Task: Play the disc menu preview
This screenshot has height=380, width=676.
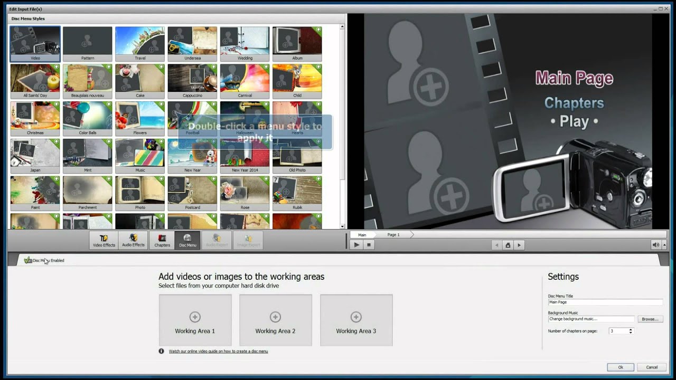Action: click(356, 245)
